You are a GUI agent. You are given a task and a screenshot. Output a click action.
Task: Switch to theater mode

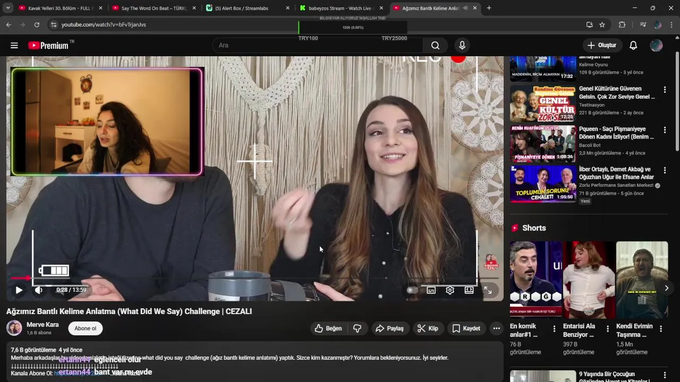[469, 290]
